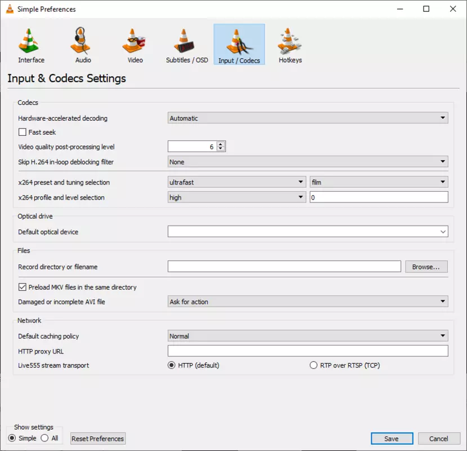Open x264 profile high dropdown
Screen dimensions: 467x451
237,197
